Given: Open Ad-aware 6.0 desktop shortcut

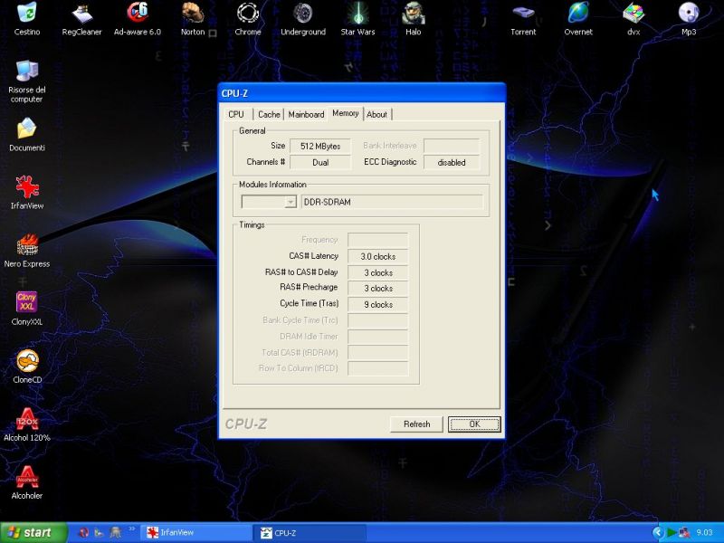Looking at the screenshot, I should tap(138, 18).
